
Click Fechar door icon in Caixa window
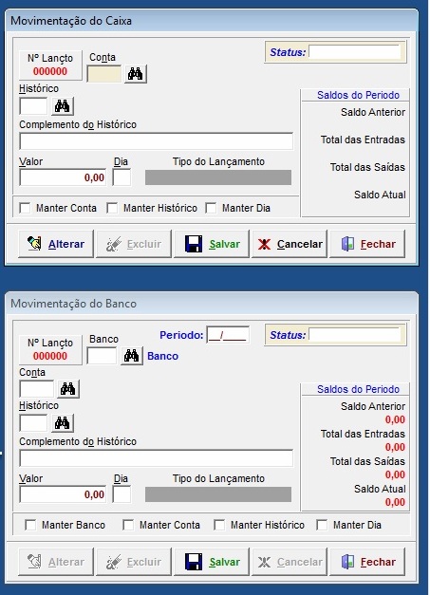[348, 244]
